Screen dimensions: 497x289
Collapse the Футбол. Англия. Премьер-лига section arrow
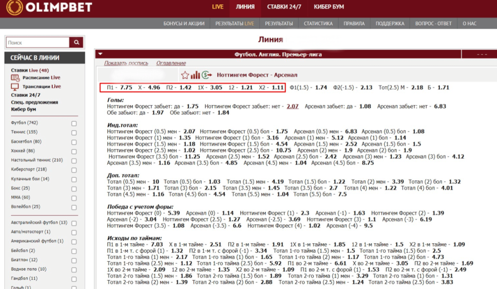point(100,54)
